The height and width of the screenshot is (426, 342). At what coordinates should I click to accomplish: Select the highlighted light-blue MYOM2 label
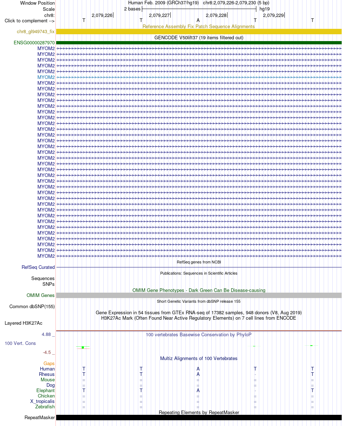point(46,77)
